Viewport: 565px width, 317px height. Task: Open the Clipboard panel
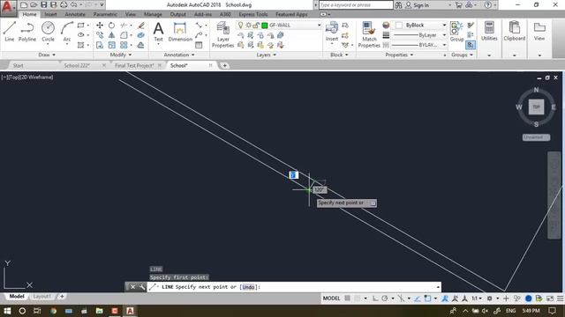click(x=514, y=32)
